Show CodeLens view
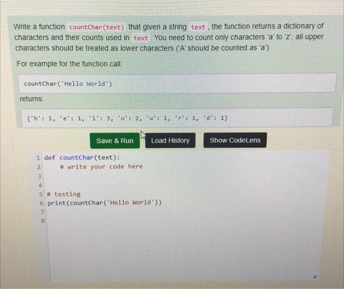Viewport: 344px width, 289px height. coord(235,140)
